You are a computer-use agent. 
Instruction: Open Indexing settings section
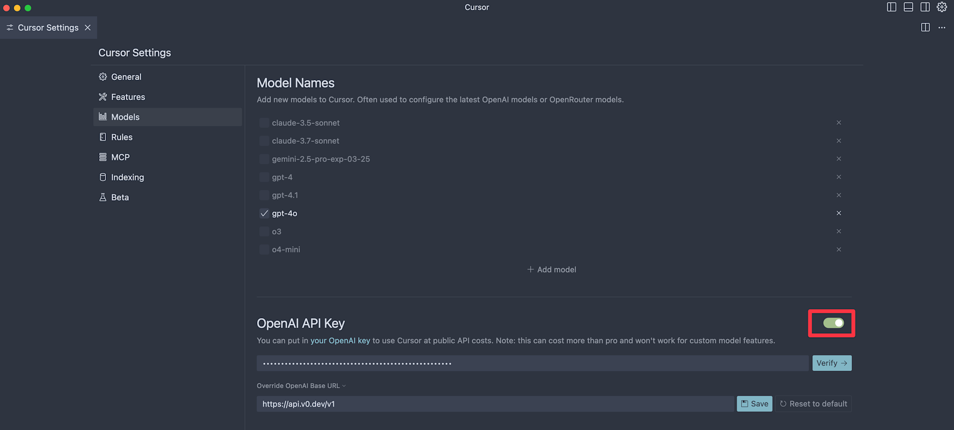tap(167, 177)
